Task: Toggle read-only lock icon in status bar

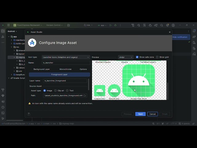Action: pos(194,124)
